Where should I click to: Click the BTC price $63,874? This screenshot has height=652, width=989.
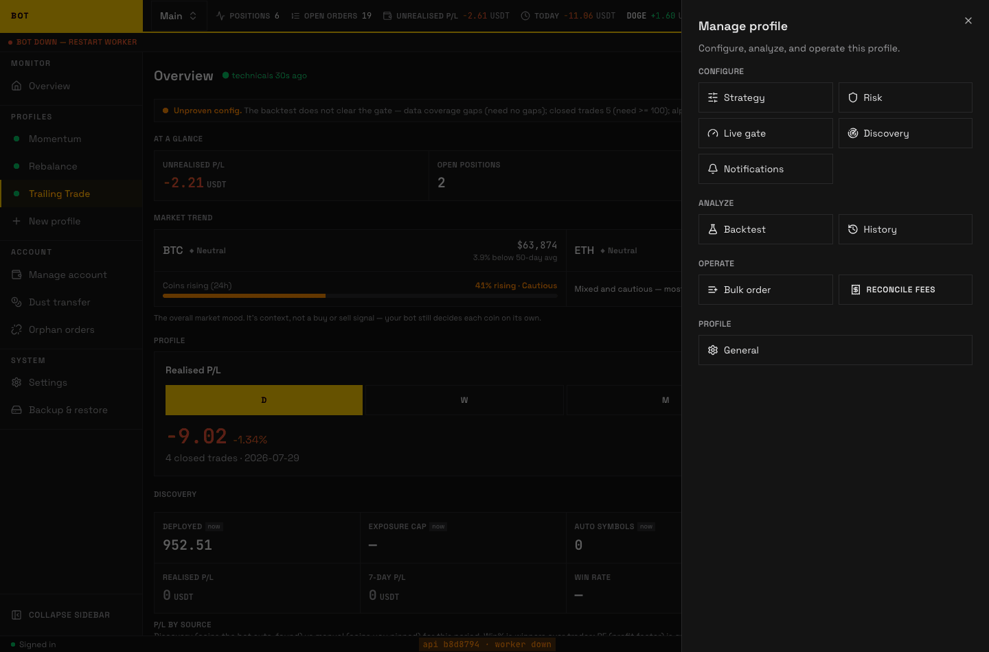(x=537, y=245)
